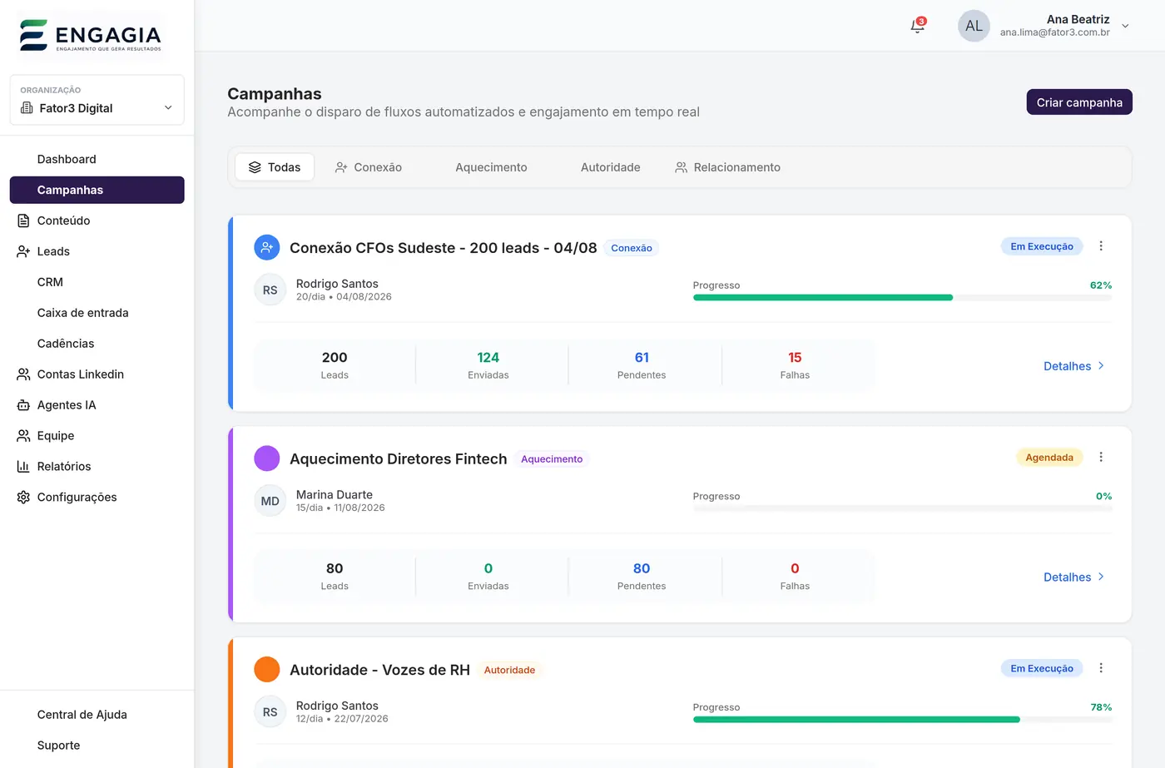Open Relatórios chart icon in sidebar
Image resolution: width=1165 pixels, height=768 pixels.
click(23, 467)
